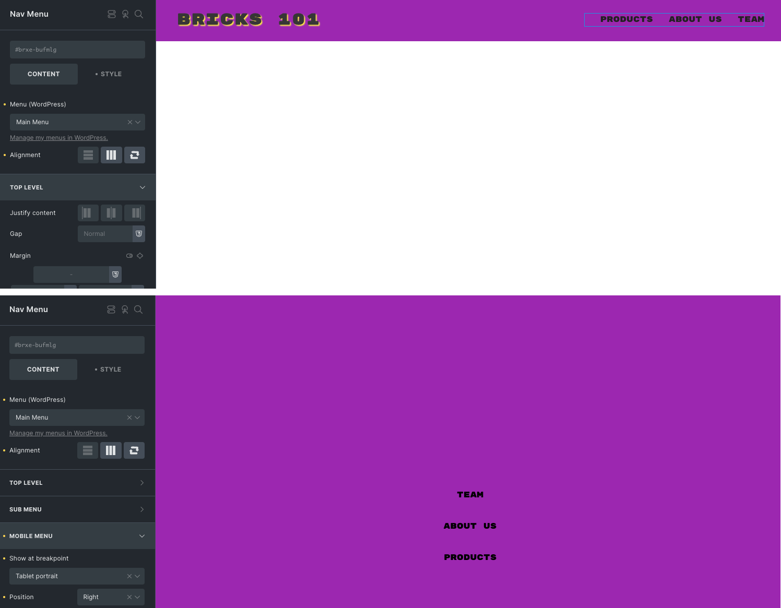Clear the Tablet portrait breakpoint selection
Image resolution: width=781 pixels, height=608 pixels.
click(129, 576)
